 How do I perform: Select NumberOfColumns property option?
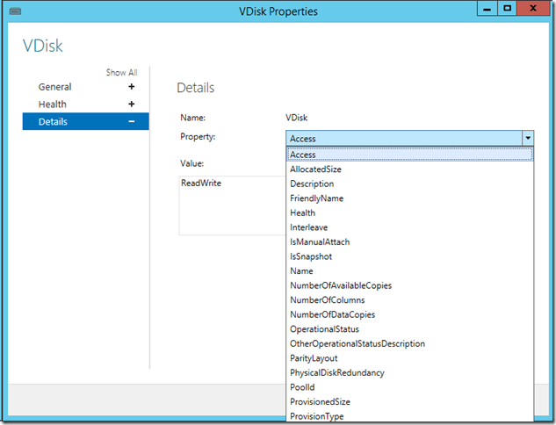coord(327,300)
